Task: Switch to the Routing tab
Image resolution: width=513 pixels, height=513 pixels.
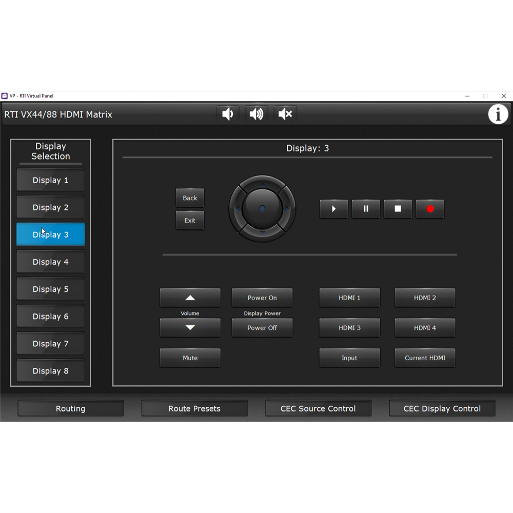Action: tap(71, 408)
